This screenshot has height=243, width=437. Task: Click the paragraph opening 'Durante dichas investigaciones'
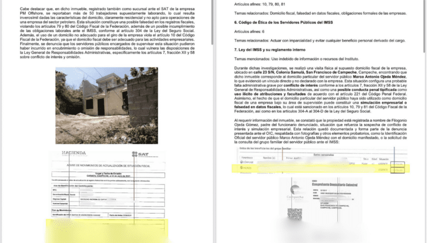pos(320,90)
